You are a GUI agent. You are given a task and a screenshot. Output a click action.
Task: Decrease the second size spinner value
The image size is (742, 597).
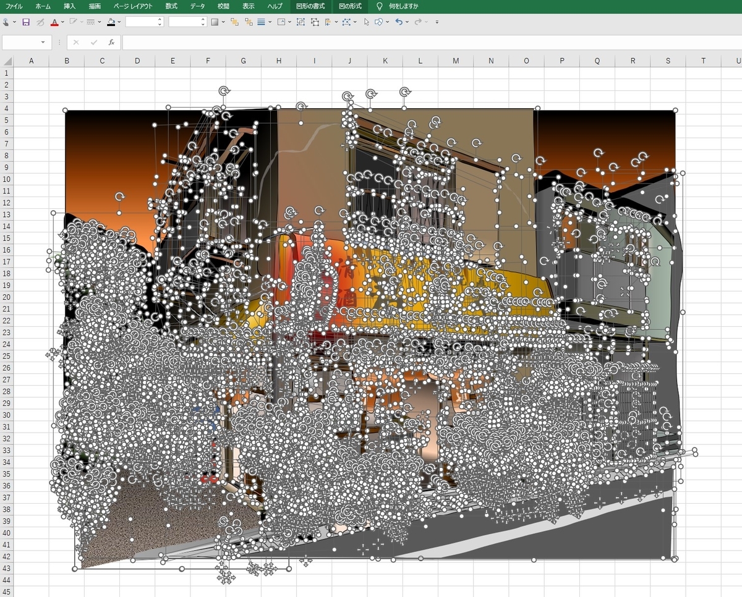(x=203, y=24)
